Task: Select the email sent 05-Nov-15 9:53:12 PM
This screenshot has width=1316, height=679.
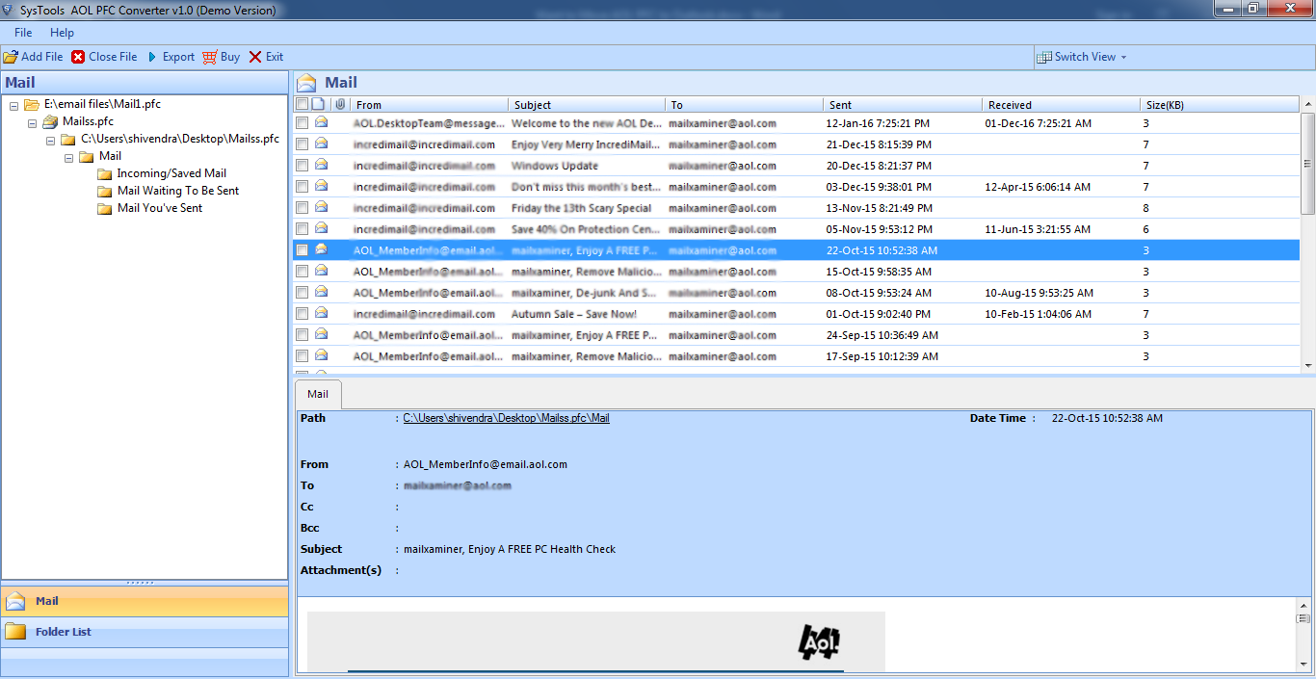Action: (796, 229)
